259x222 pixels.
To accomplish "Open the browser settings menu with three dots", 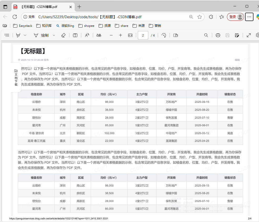I will point(249,17).
